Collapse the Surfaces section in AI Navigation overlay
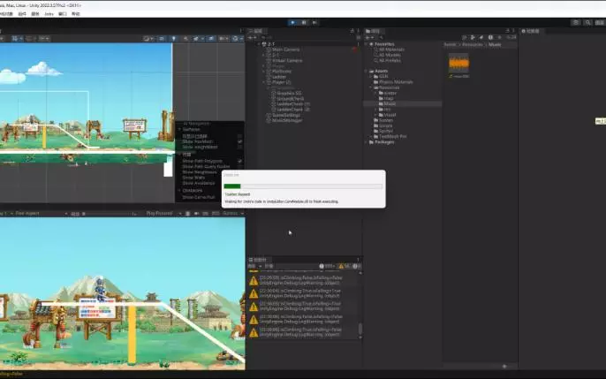 [179, 129]
